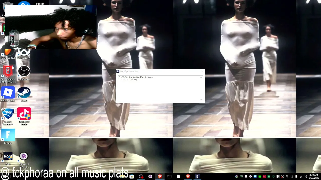
Task: Open the TikTok LIVE Studio desktop shortcut
Action: click(24, 117)
